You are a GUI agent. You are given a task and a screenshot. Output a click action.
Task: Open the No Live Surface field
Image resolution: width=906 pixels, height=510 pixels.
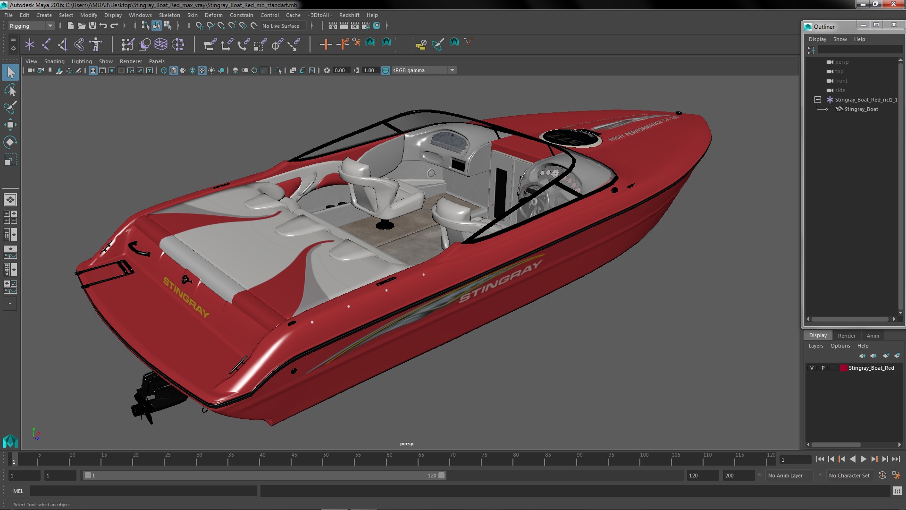coord(283,26)
